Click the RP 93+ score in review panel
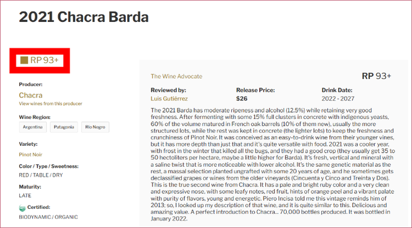The width and height of the screenshot is (412, 228). (x=376, y=76)
